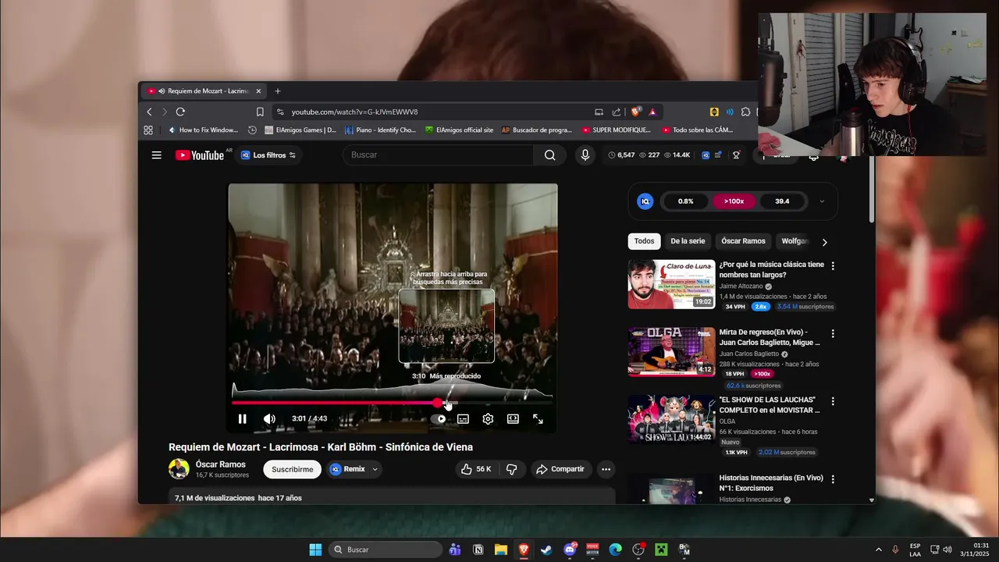Open the Los filtros button
The width and height of the screenshot is (999, 562).
click(x=268, y=155)
